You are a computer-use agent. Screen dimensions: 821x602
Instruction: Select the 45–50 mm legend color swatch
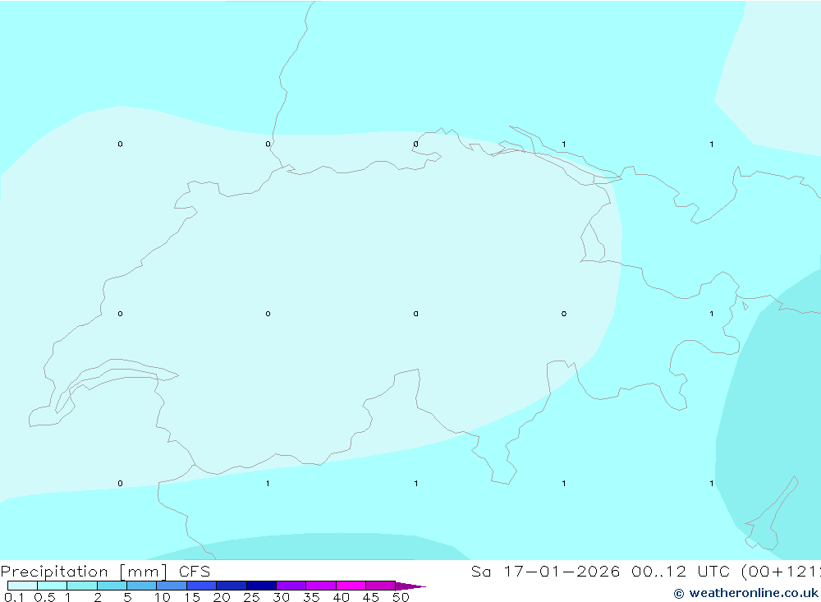click(x=381, y=586)
